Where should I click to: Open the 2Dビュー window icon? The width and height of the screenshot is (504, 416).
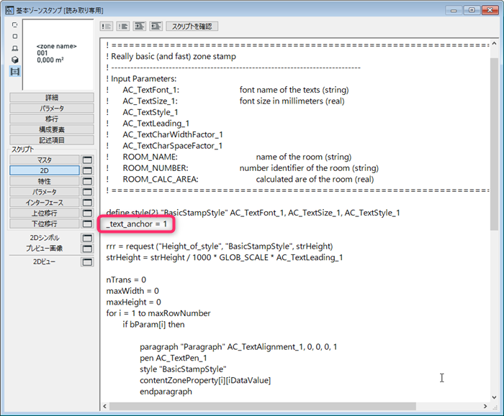(x=87, y=262)
